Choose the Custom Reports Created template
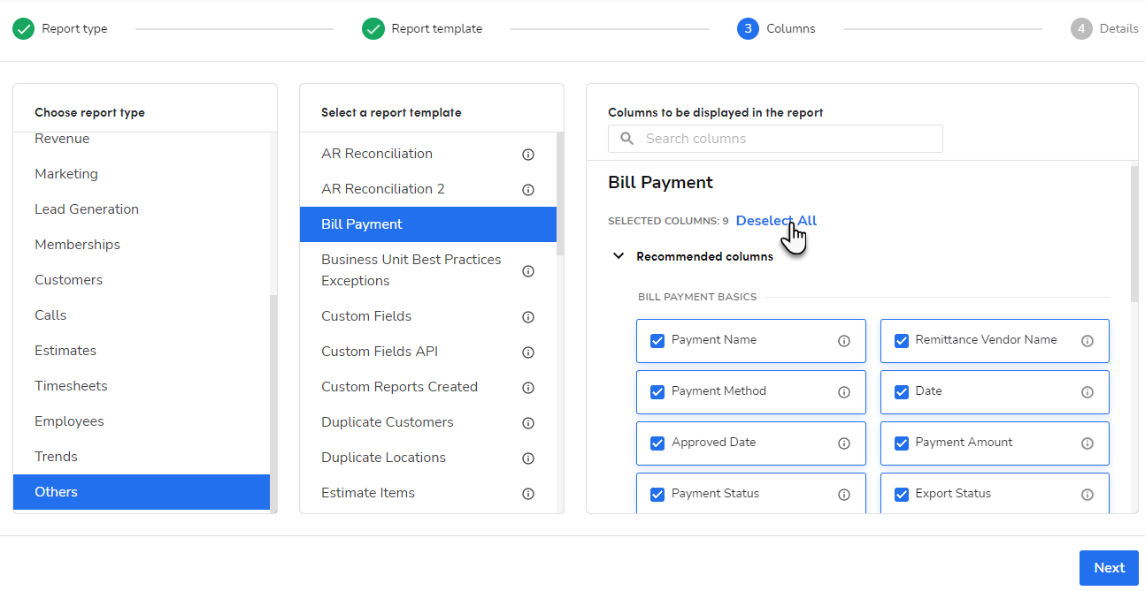1145x591 pixels. click(428, 387)
